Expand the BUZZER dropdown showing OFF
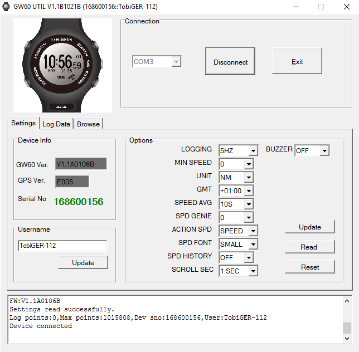 click(x=324, y=150)
